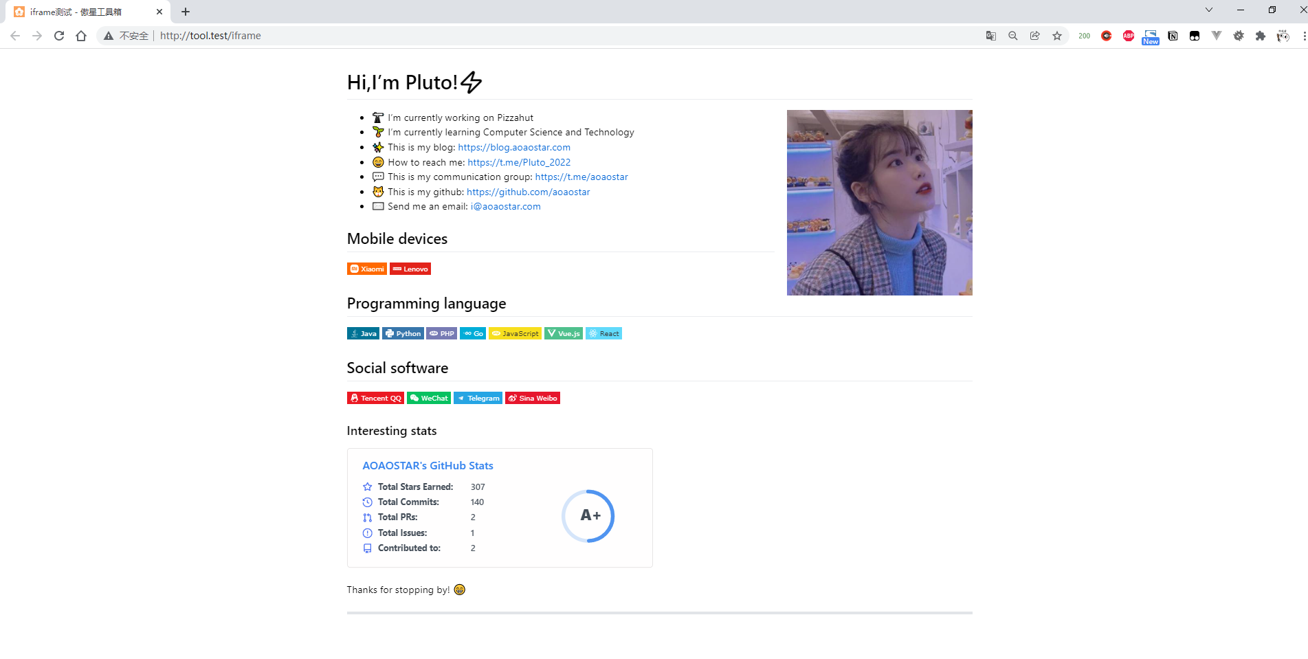
Task: Open the Extensions puzzle piece menu
Action: click(1260, 36)
